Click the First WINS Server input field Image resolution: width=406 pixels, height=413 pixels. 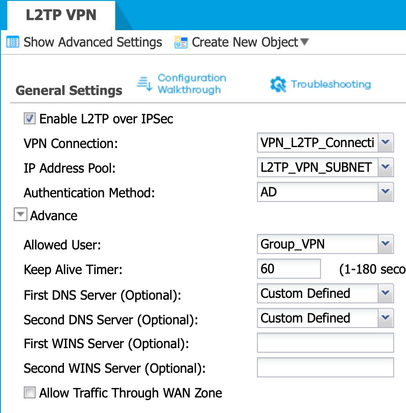tap(325, 343)
